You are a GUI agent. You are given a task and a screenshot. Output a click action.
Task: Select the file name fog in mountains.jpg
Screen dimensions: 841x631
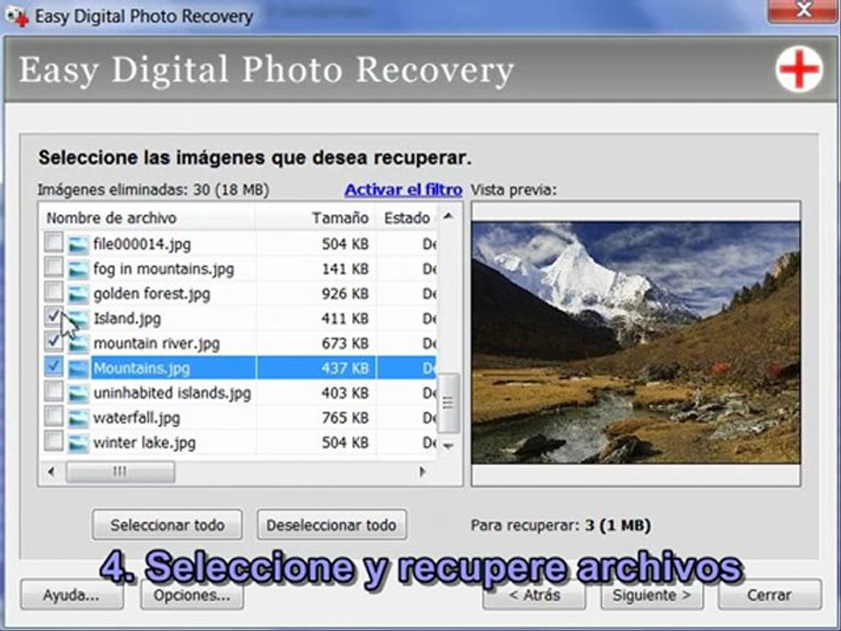[164, 269]
